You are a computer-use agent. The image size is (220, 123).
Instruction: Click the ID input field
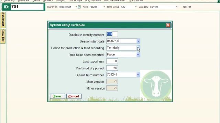pos(27,7)
